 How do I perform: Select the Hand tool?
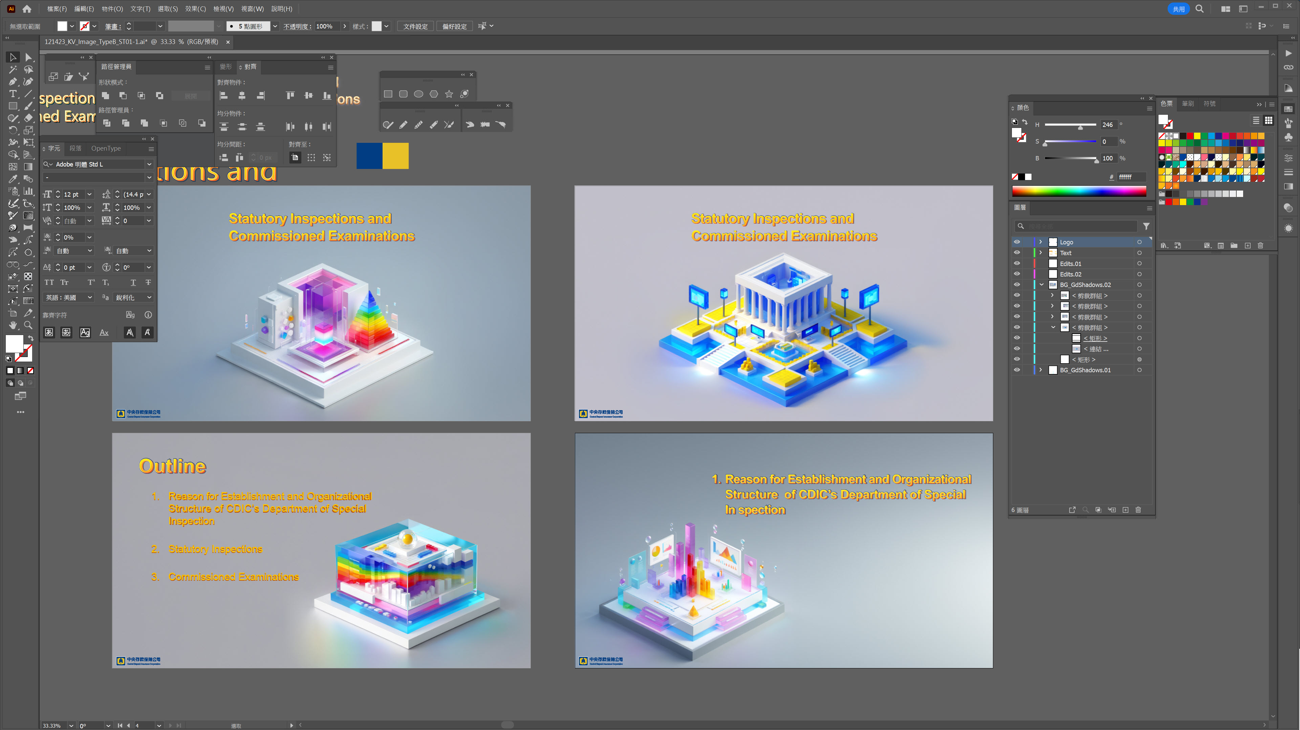point(13,325)
